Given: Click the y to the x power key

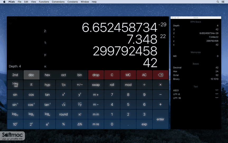Looking at the screenshot, I should pyautogui.click(x=80, y=95).
